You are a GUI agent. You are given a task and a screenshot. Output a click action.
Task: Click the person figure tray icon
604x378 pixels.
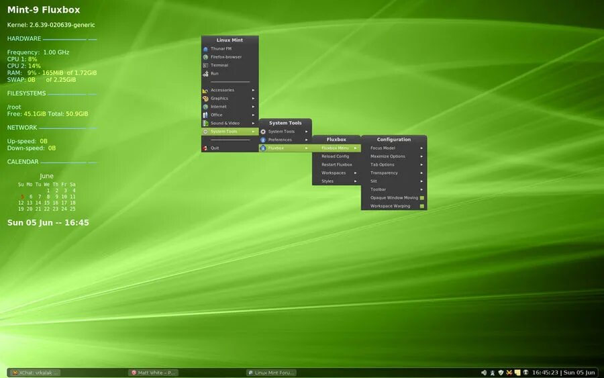[x=493, y=373]
